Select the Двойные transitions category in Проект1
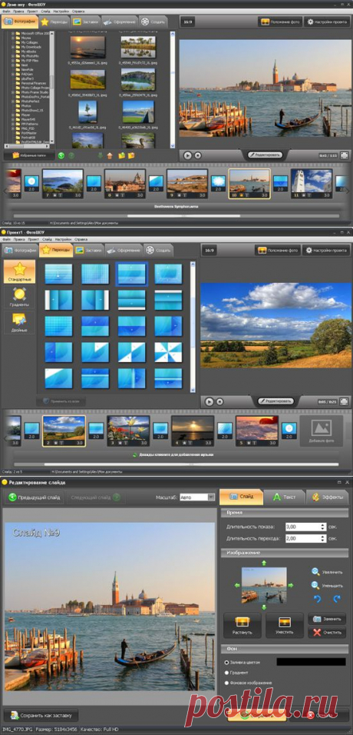 [19, 323]
